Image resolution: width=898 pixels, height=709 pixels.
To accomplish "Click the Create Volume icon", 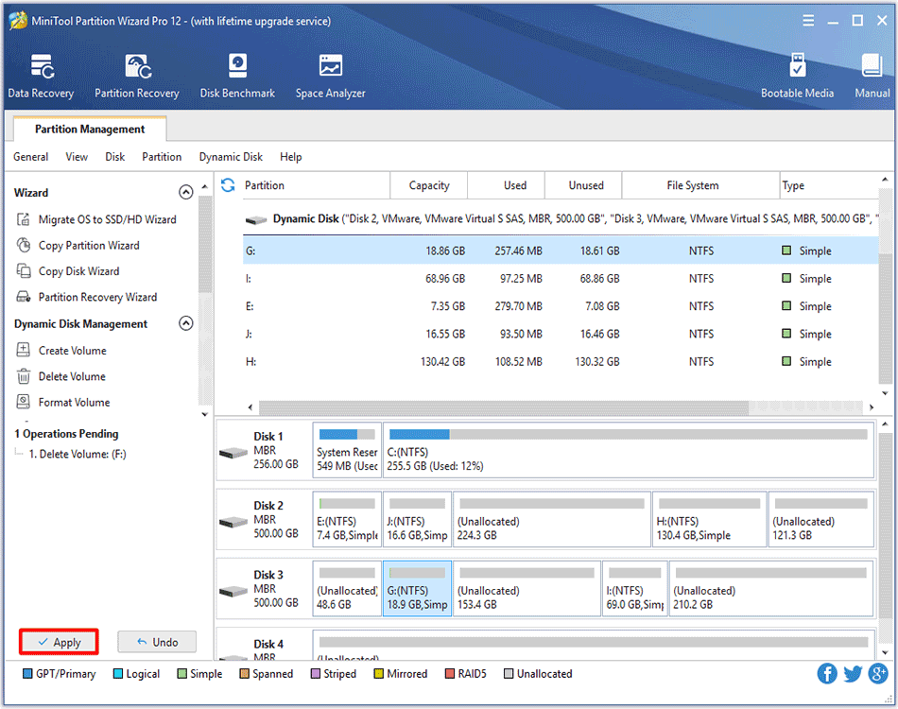I will 24,350.
